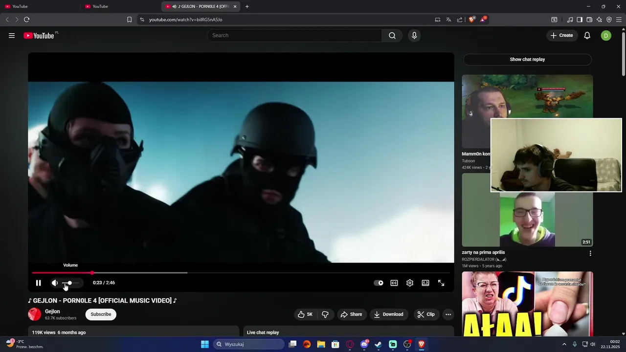Click the translate page icon
The height and width of the screenshot is (352, 626).
coord(448,20)
